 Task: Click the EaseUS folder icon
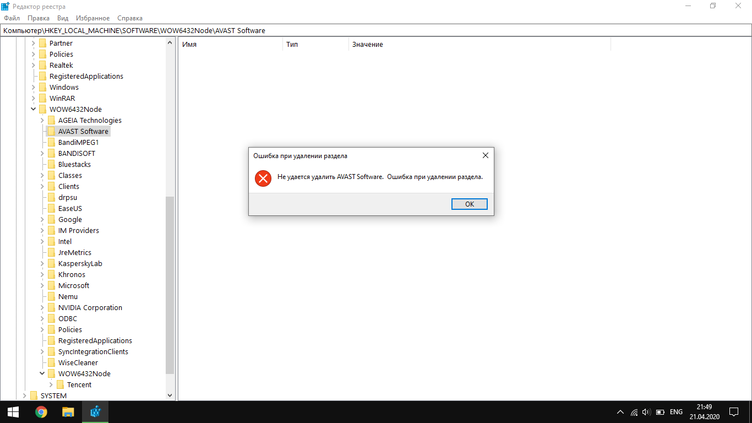(51, 208)
